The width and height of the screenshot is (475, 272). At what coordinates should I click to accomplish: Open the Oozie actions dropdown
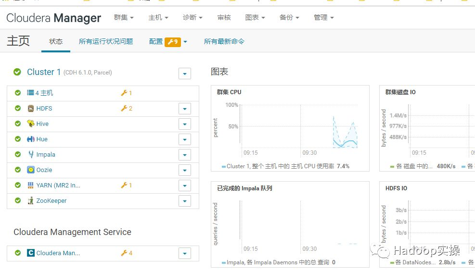(185, 170)
